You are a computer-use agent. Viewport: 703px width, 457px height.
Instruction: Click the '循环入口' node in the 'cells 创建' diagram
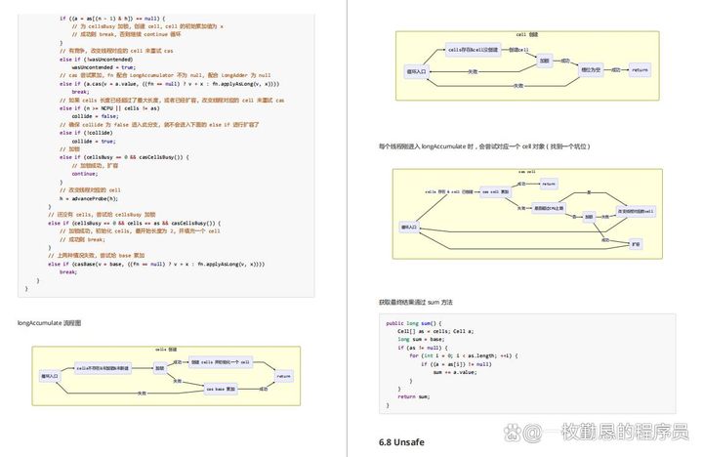click(x=50, y=376)
